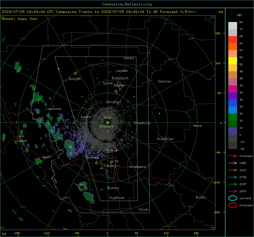The height and width of the screenshot is (237, 254).
Task: Pick the bright green swatch between 30 and 20
Action: [x=233, y=117]
